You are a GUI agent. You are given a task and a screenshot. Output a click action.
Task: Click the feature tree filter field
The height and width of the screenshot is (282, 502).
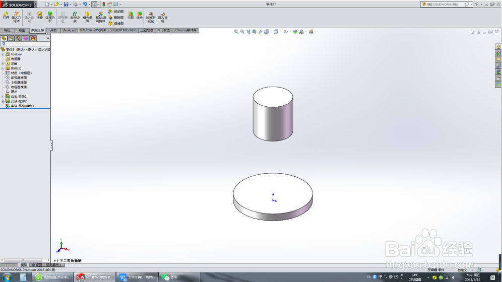pos(26,44)
